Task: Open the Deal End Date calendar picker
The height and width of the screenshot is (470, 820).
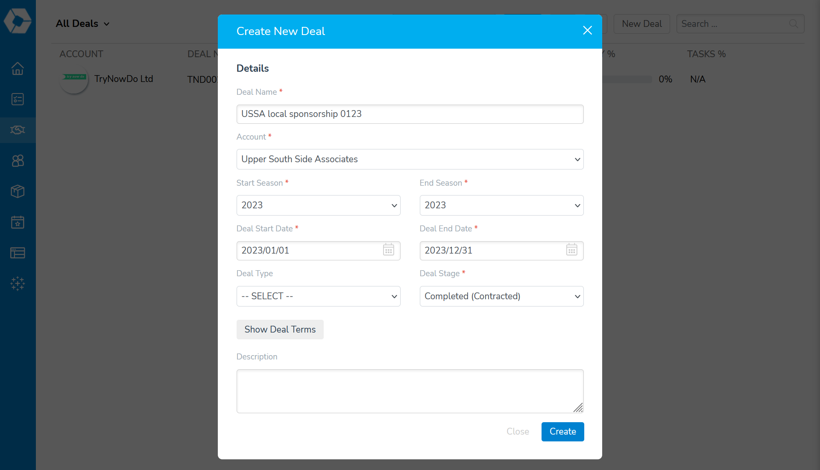Action: pyautogui.click(x=571, y=250)
